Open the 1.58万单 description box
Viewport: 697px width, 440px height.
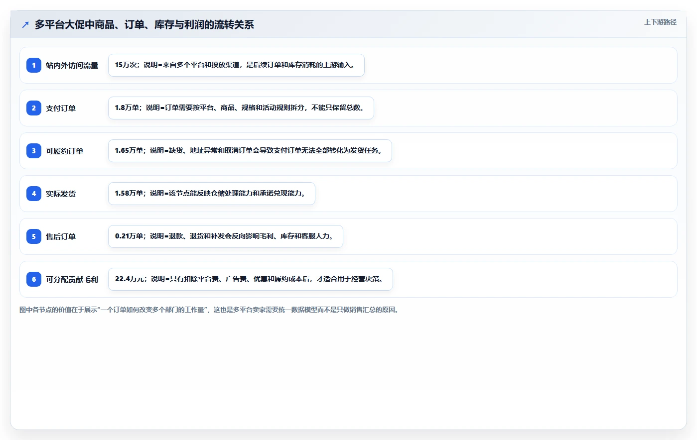coord(212,194)
